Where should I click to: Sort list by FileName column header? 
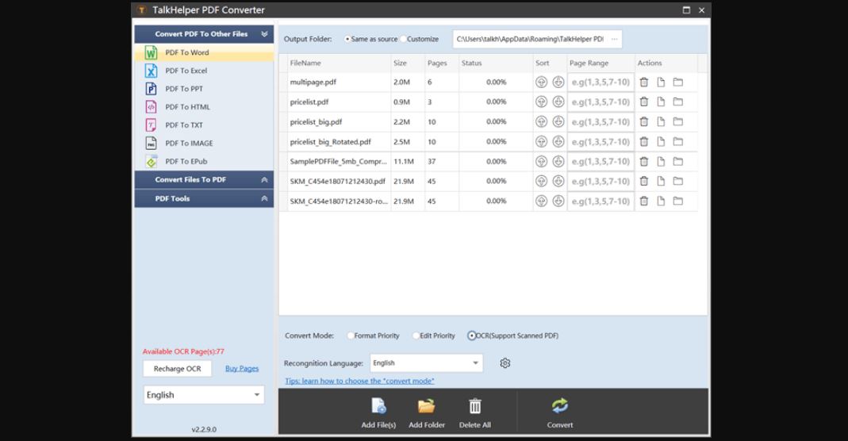(339, 63)
